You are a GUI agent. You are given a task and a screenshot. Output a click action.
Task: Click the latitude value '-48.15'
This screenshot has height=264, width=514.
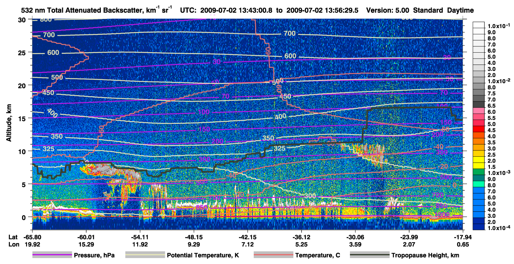coord(193,237)
